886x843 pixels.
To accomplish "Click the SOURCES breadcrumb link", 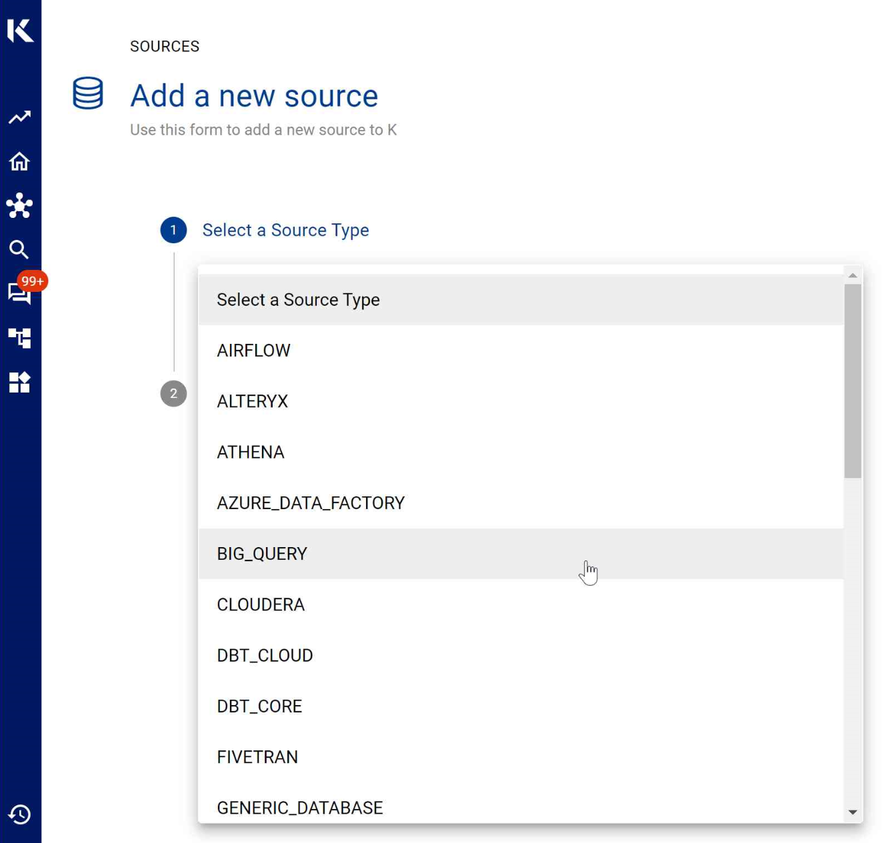I will [x=165, y=46].
